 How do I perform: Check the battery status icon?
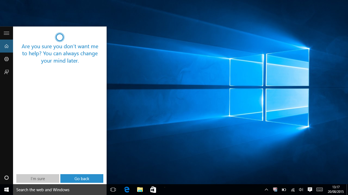click(284, 190)
